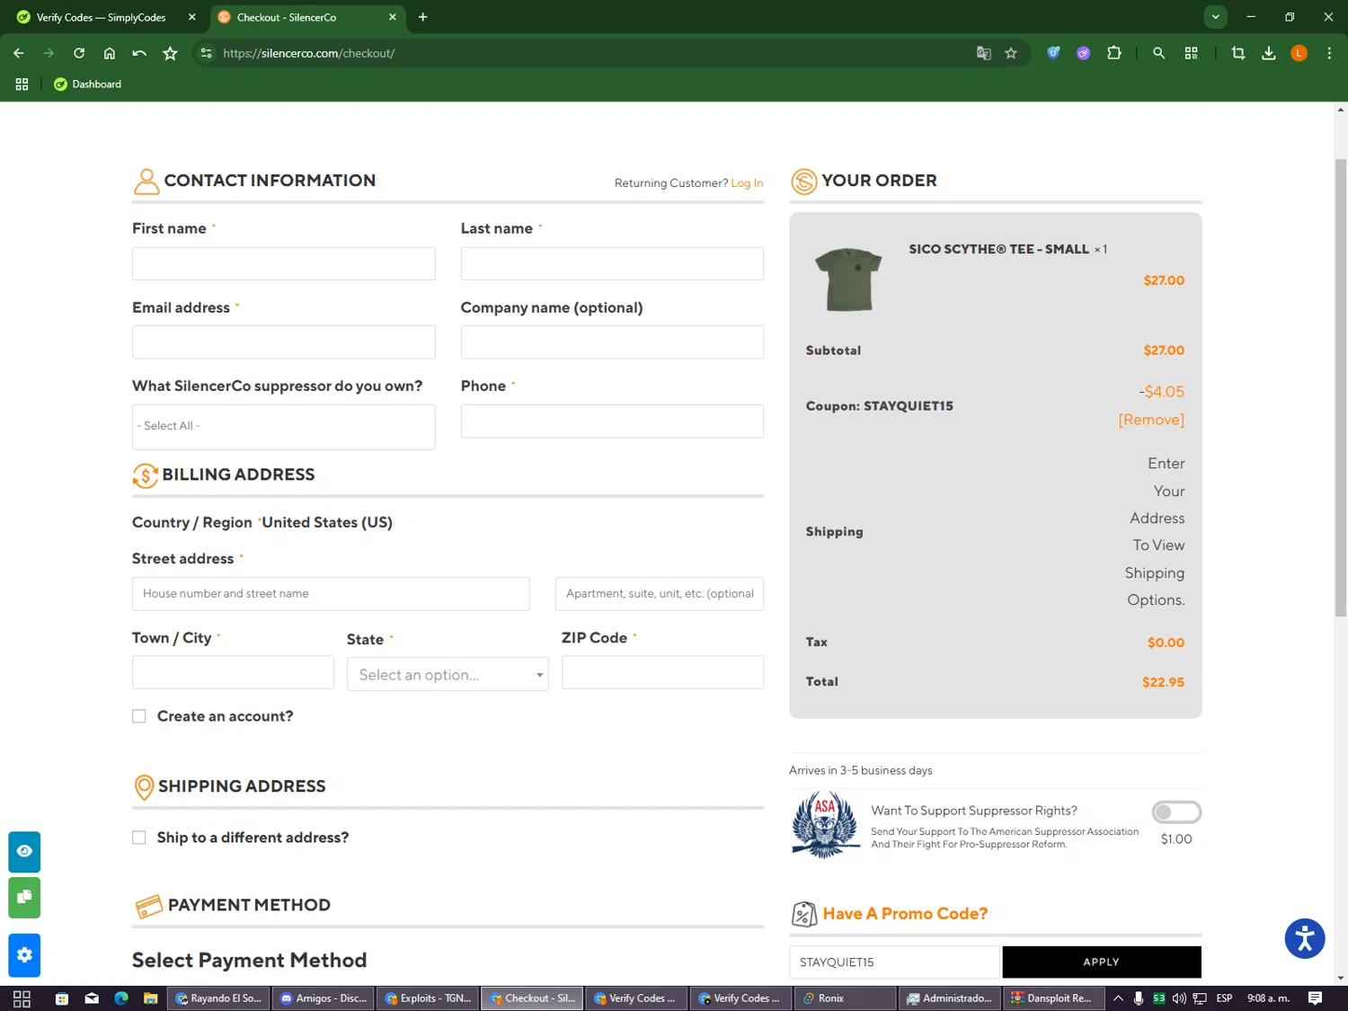Close the Verify Codes tab

[x=191, y=17]
